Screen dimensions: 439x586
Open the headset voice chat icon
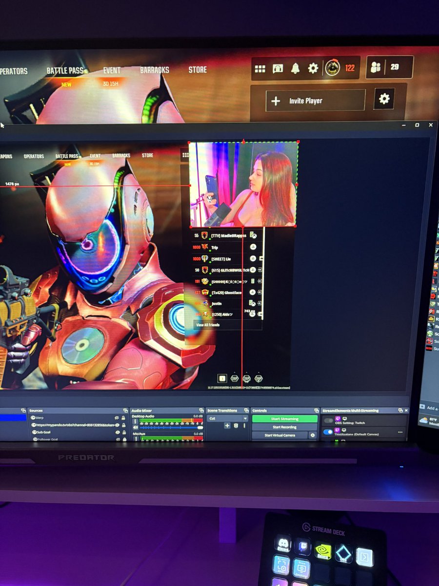click(x=278, y=69)
